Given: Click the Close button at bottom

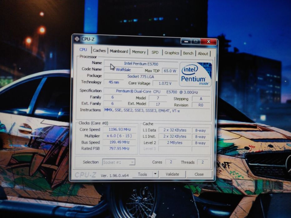Looking at the screenshot, I should point(199,174).
